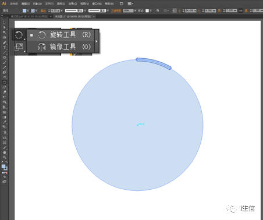This screenshot has height=220, width=263.
Task: Select the Column Graph tool
Action: pyautogui.click(x=5, y=137)
